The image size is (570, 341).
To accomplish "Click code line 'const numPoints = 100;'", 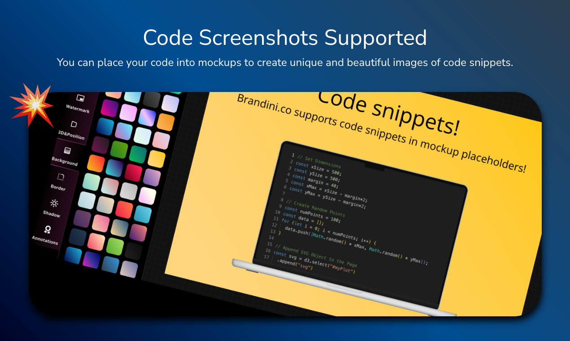I will tap(312, 214).
